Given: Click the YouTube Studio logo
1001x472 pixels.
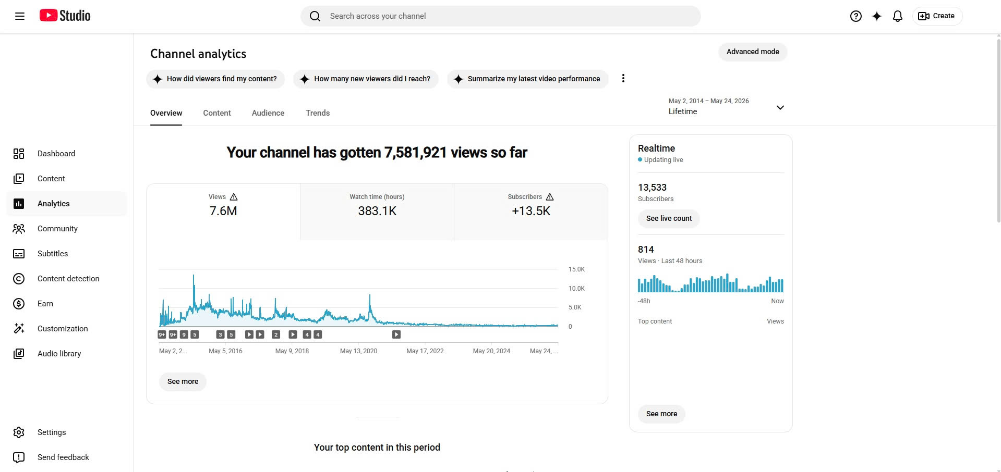Looking at the screenshot, I should (65, 16).
